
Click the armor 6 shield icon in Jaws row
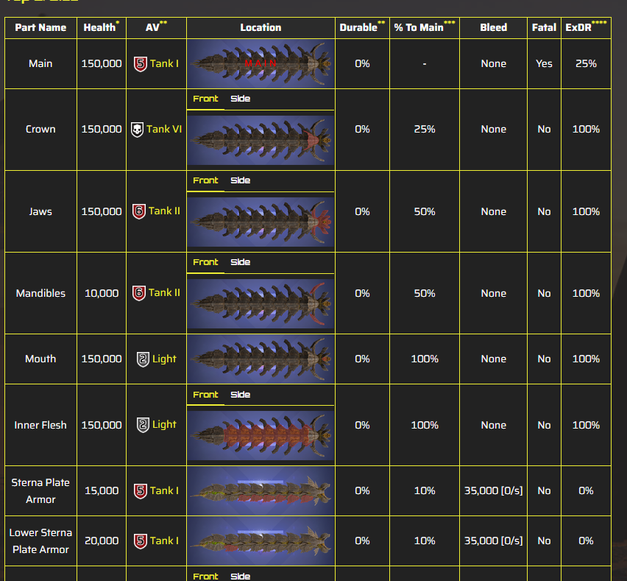[x=139, y=211]
